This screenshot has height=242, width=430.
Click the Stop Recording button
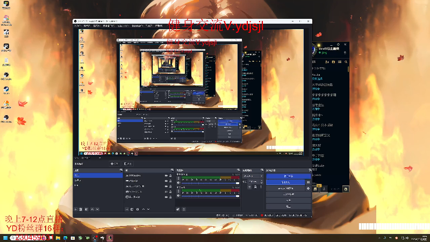click(285, 182)
